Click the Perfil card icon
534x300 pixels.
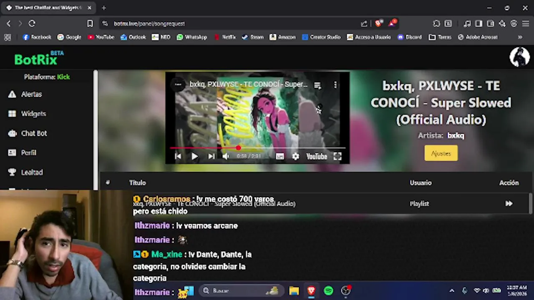point(12,152)
